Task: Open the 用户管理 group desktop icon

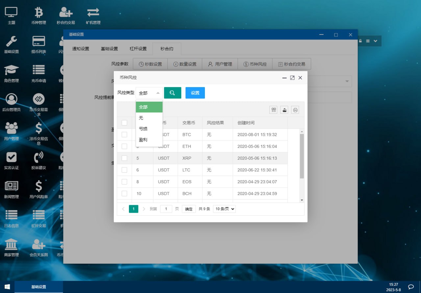Action: (11, 131)
